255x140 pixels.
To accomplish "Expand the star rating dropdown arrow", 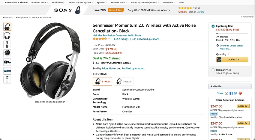I will (109, 39).
